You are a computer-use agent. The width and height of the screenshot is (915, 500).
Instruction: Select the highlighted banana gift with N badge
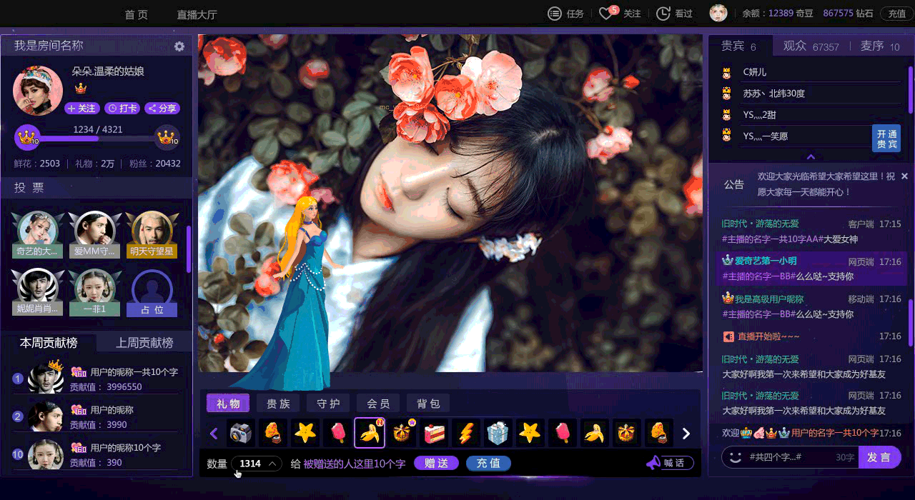tap(370, 433)
